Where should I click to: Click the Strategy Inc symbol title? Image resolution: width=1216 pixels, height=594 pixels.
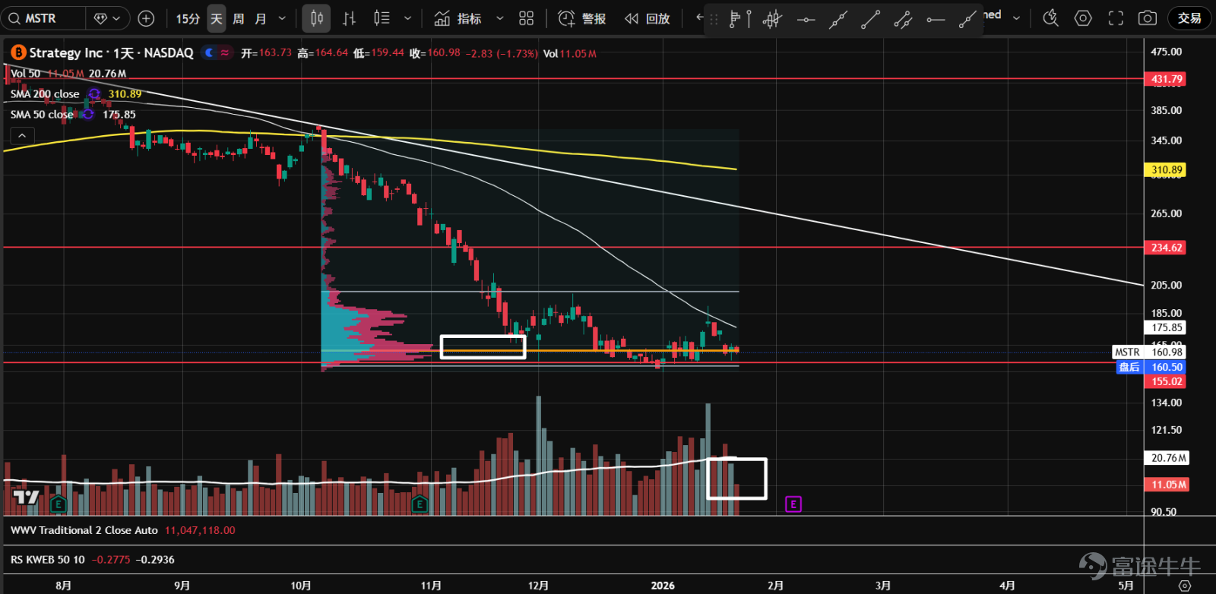pos(111,52)
